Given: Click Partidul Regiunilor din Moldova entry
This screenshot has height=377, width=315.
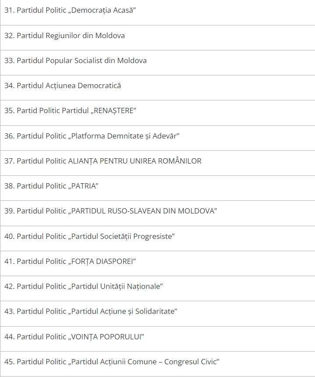Looking at the screenshot, I should click(x=158, y=38).
